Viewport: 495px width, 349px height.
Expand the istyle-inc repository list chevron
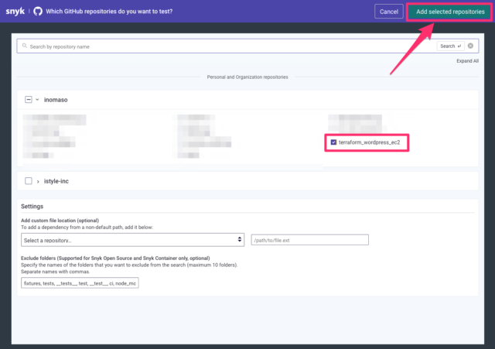pos(38,181)
